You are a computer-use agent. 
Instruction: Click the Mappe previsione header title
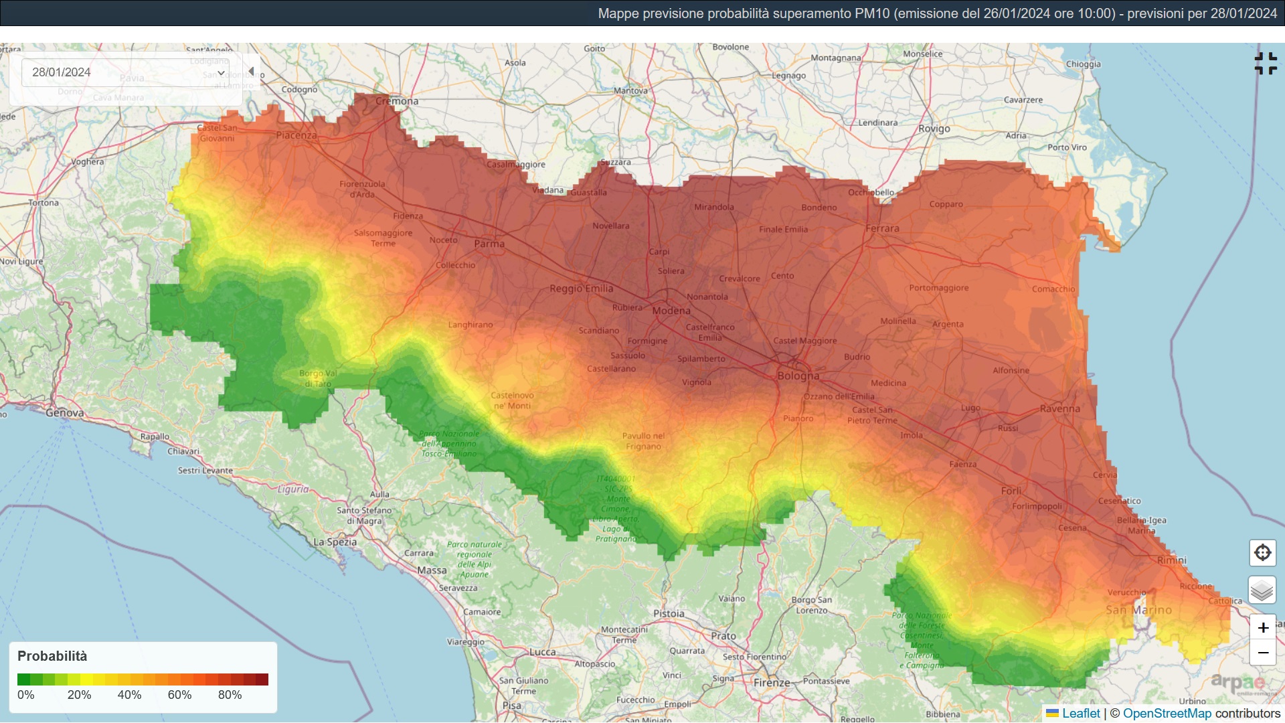(x=937, y=13)
